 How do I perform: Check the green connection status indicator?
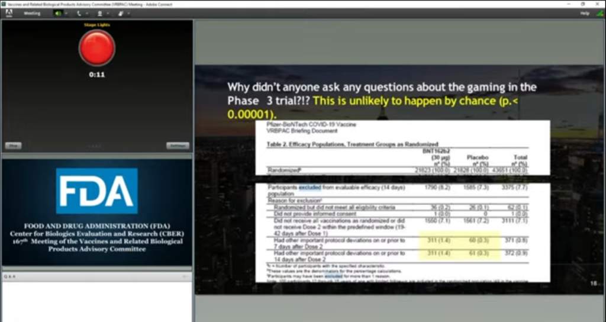coord(599,13)
